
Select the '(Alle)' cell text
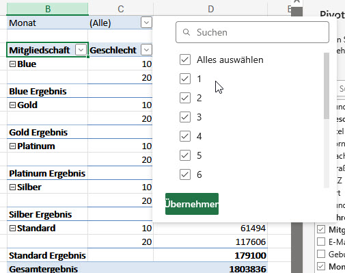pyautogui.click(x=100, y=23)
